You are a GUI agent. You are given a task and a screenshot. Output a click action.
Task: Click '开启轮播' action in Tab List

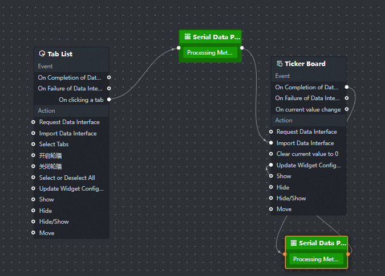click(50, 155)
